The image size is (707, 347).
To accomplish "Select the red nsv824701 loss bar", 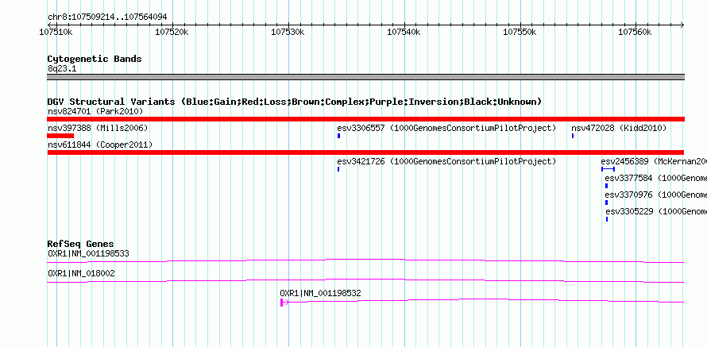I will 365,119.
